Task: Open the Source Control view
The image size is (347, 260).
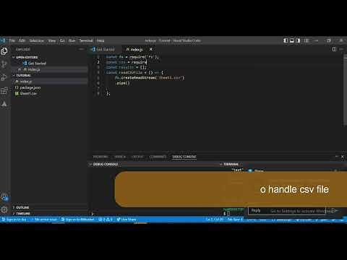Action: coord(4,64)
